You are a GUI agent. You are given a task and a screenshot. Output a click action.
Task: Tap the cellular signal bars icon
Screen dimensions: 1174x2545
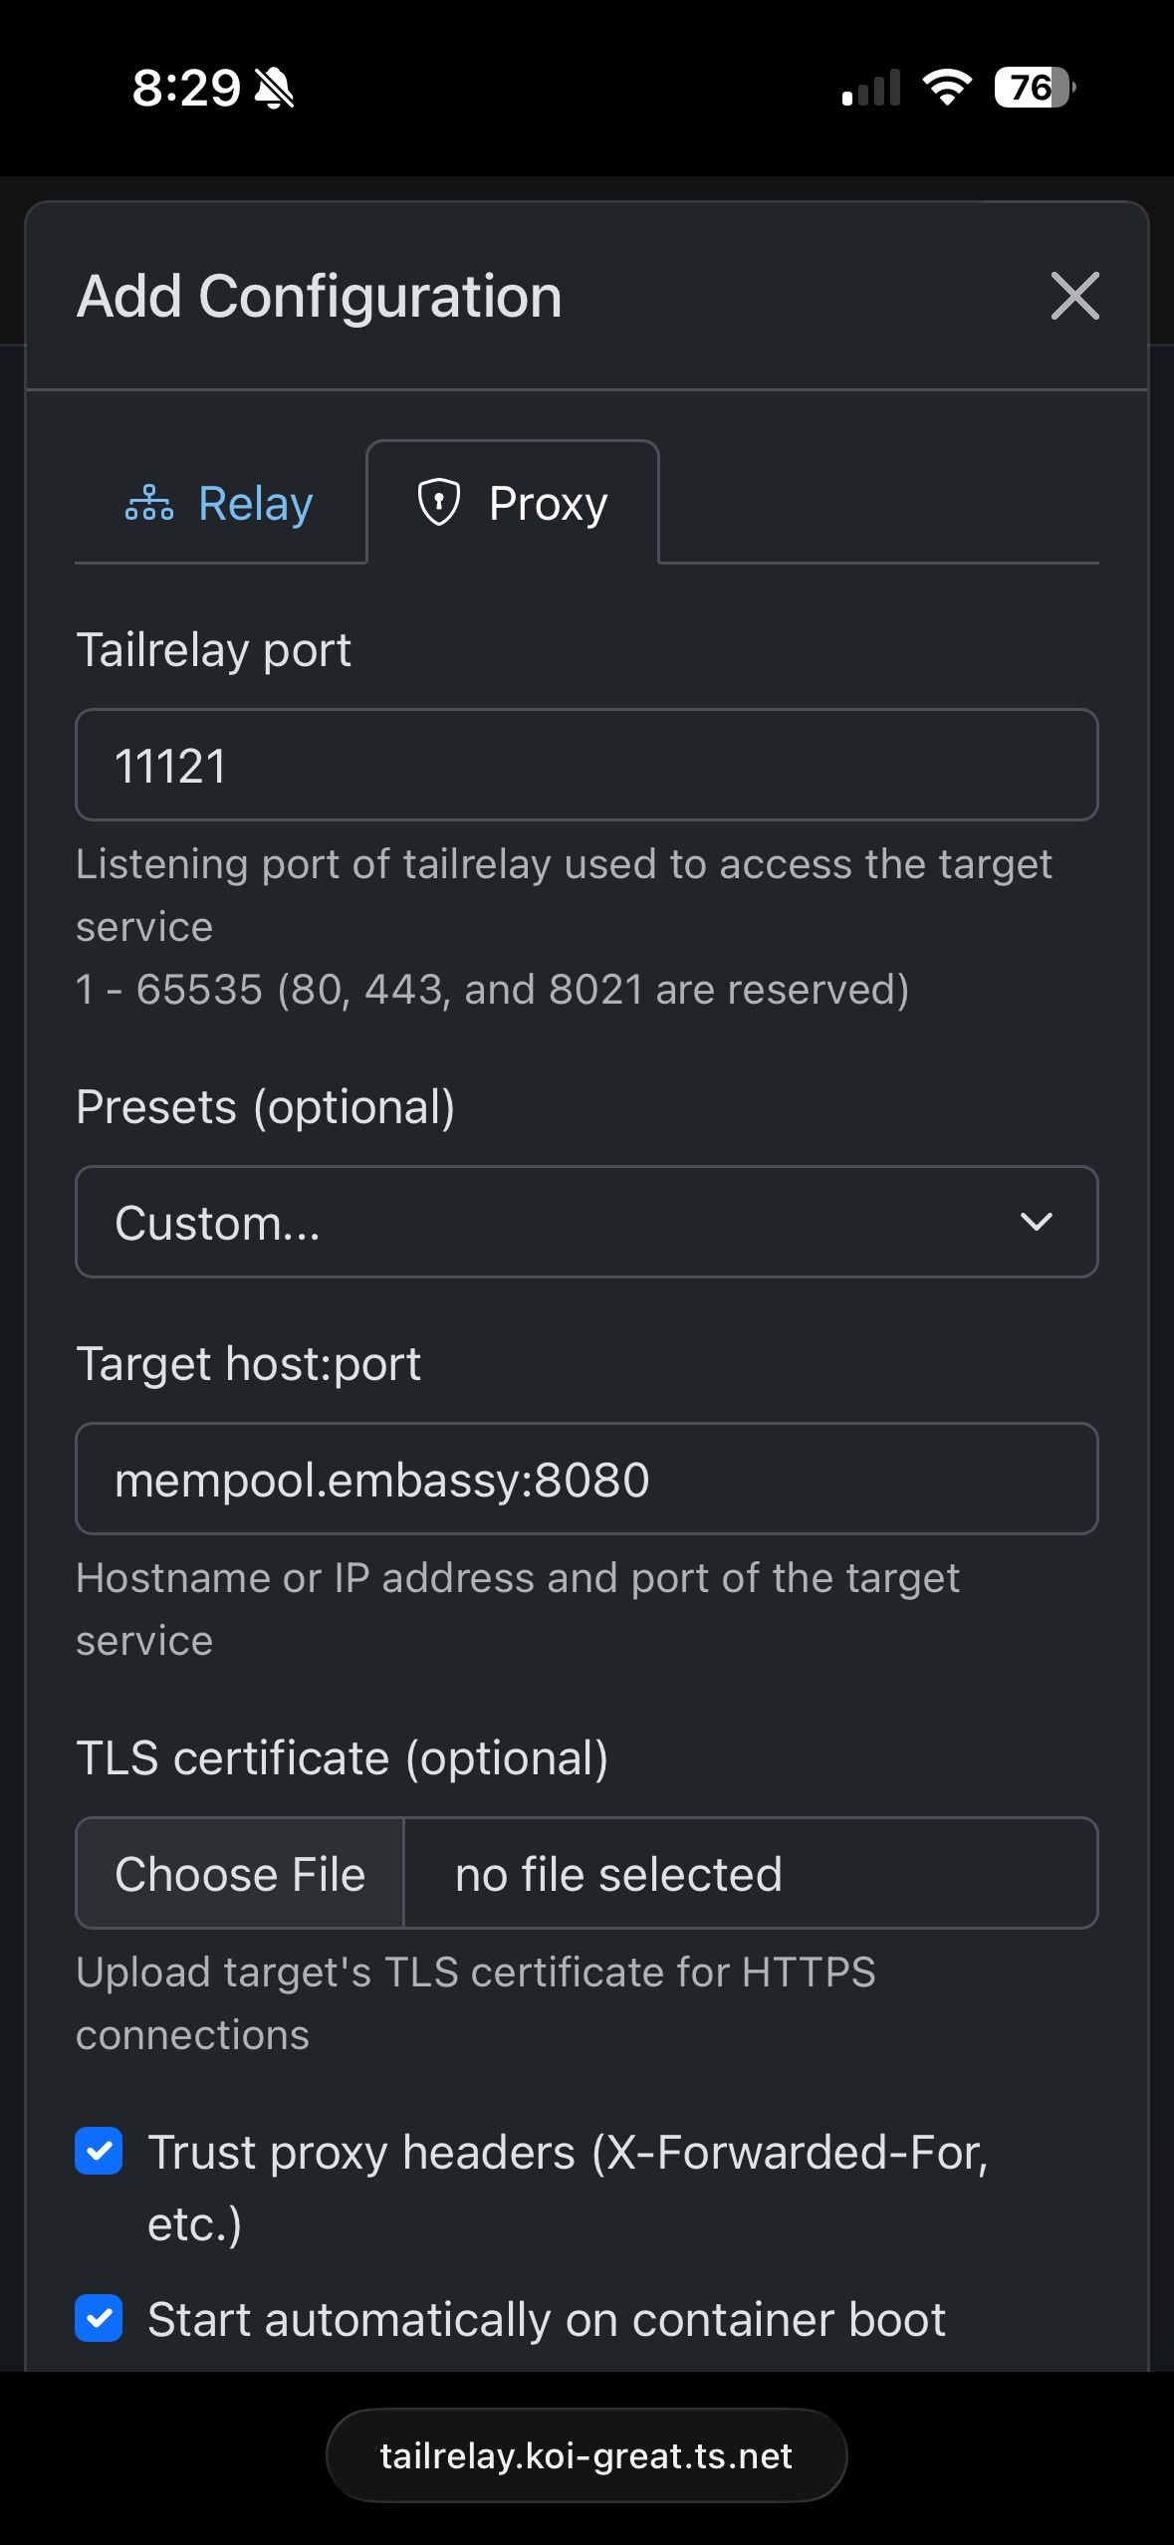(x=871, y=88)
